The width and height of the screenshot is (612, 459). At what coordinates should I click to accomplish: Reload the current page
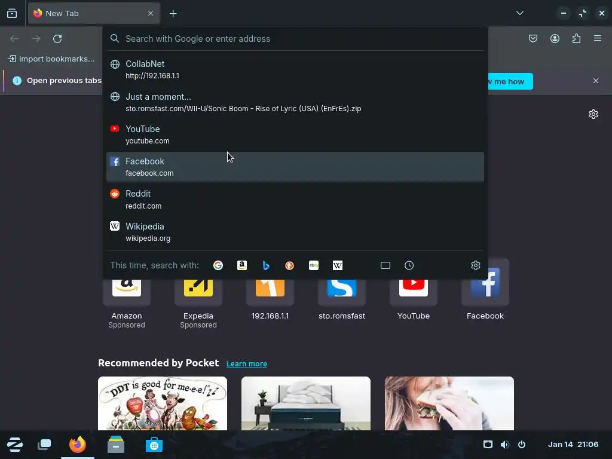pos(57,39)
